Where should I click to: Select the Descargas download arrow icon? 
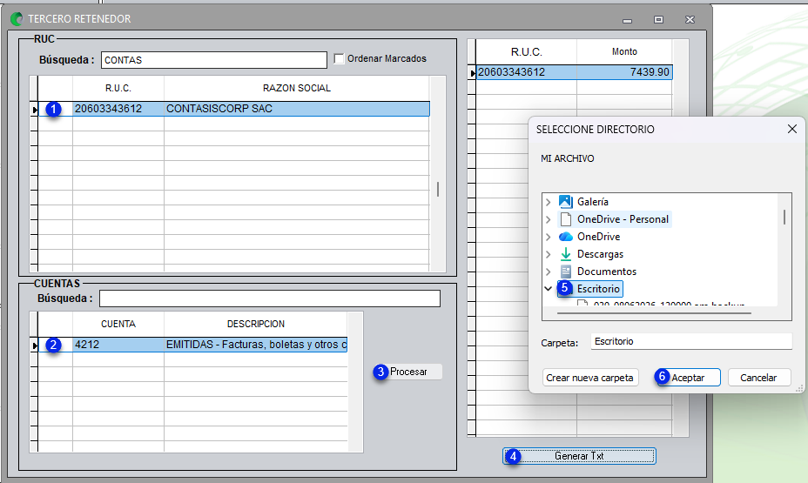click(566, 254)
